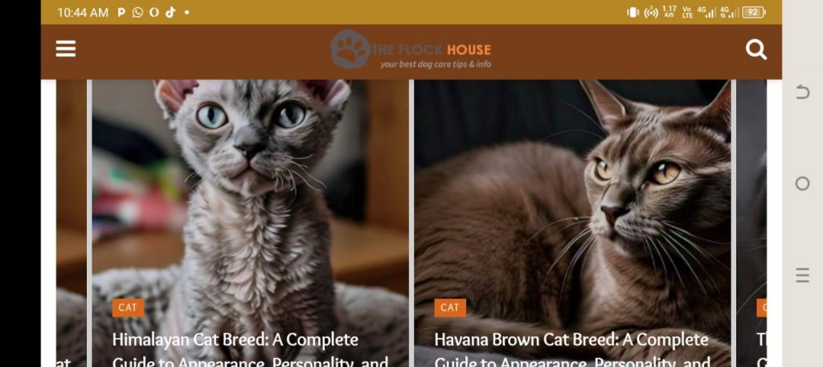Tap the P notification icon in status bar
This screenshot has width=823, height=367.
click(x=121, y=12)
